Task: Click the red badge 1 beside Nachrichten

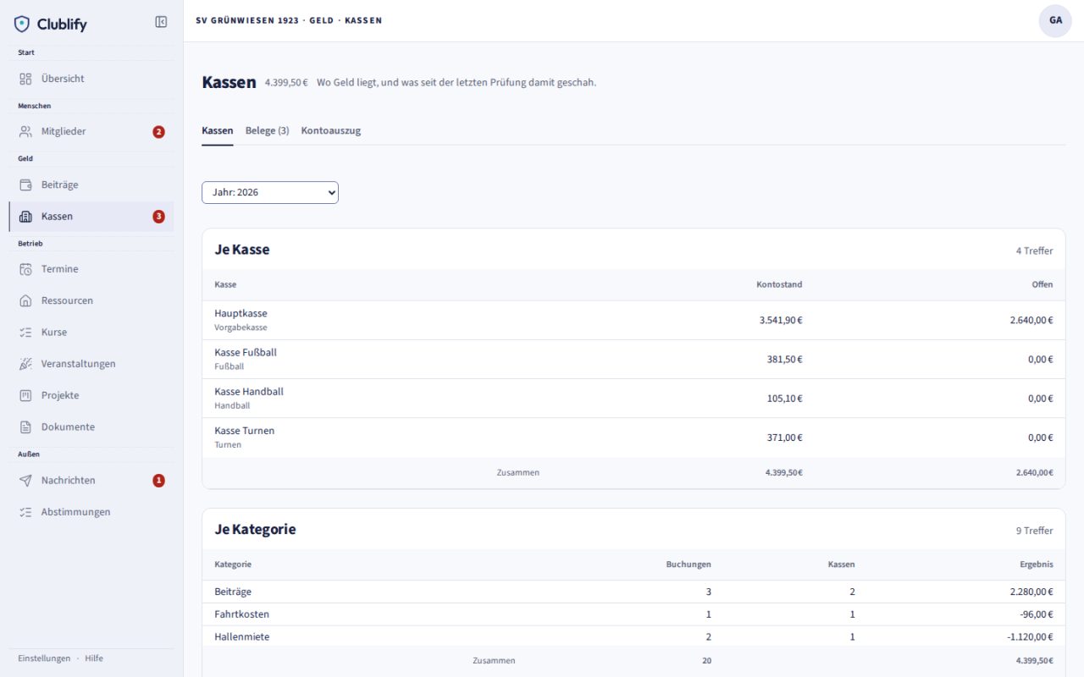Action: [x=158, y=481]
